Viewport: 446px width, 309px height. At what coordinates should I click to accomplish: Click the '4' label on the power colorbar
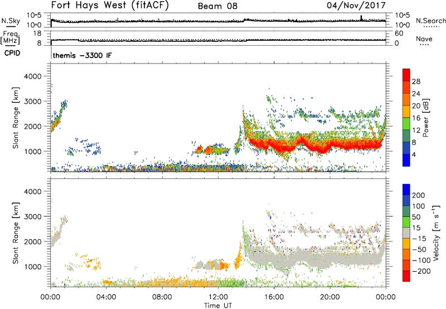[x=414, y=154]
